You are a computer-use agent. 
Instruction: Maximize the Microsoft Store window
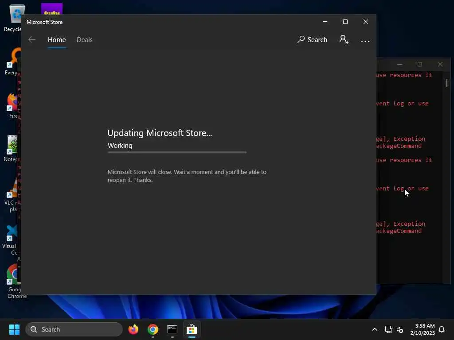345,22
